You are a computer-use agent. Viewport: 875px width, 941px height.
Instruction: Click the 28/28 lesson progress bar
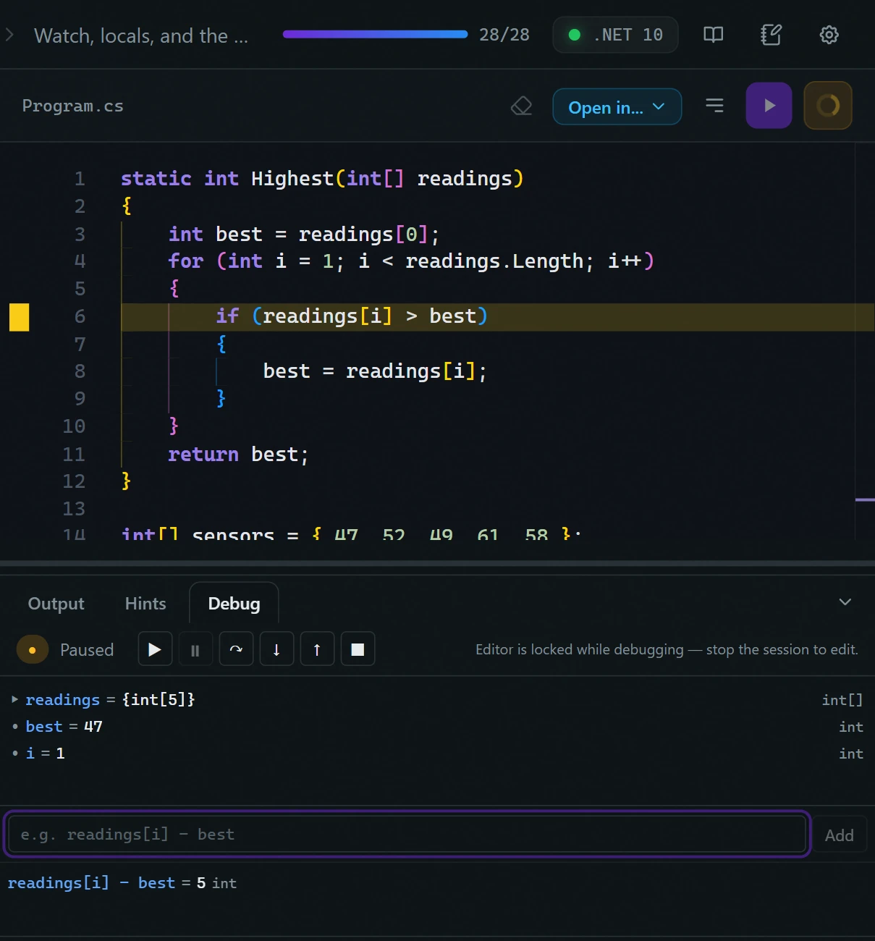coord(375,34)
